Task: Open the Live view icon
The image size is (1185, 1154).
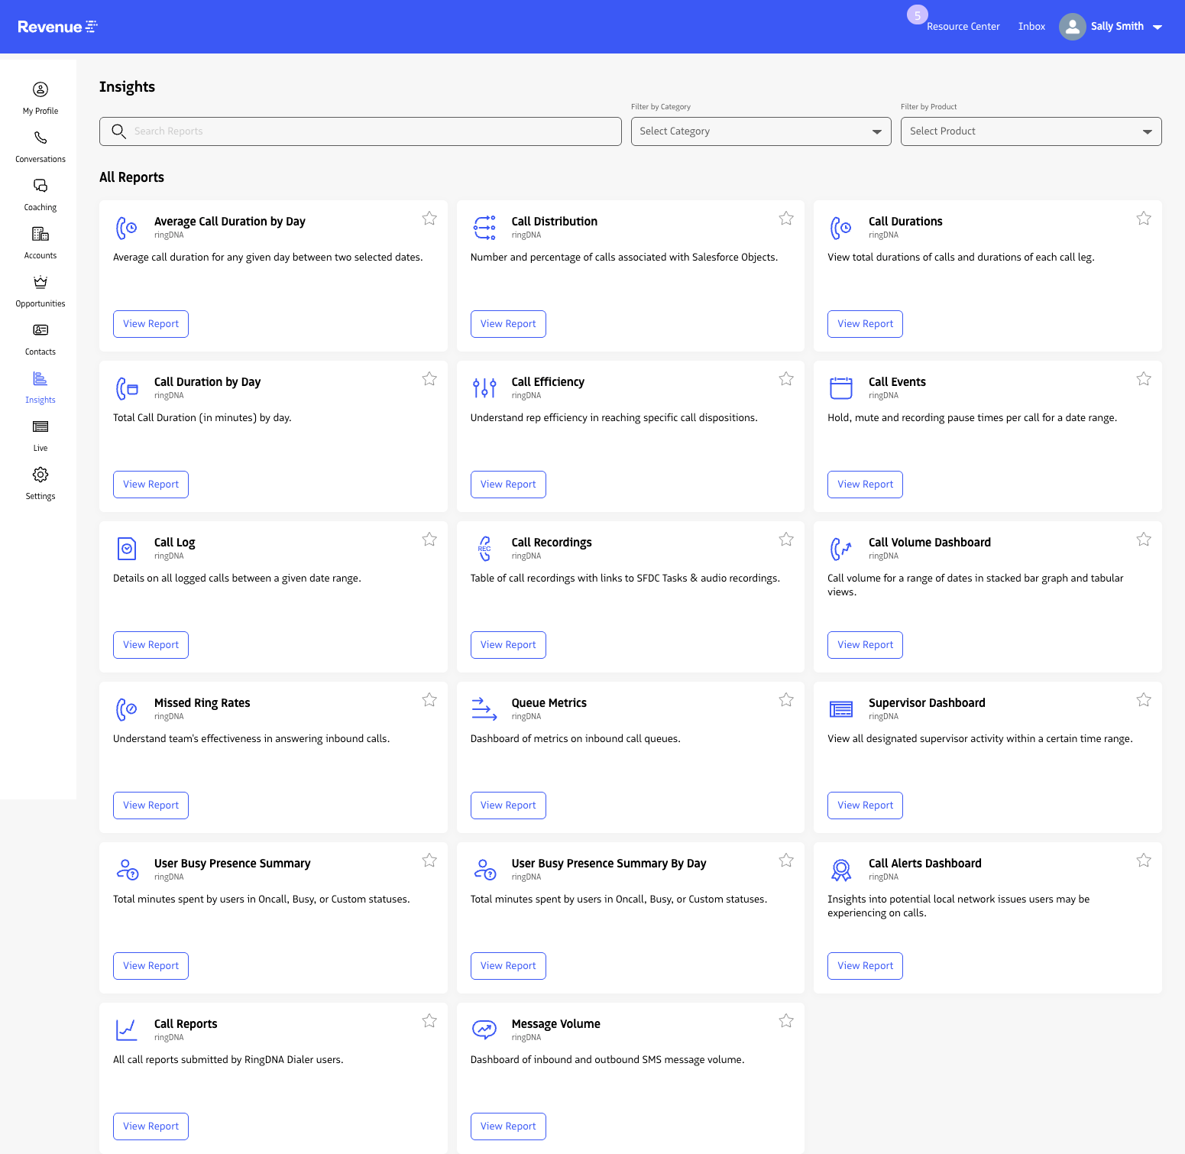Action: (40, 427)
